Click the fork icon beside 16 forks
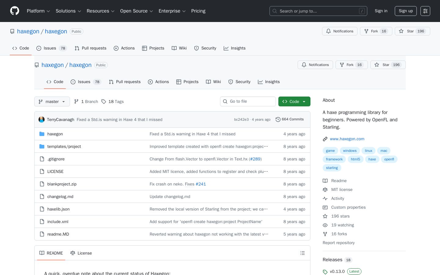 pyautogui.click(x=325, y=234)
